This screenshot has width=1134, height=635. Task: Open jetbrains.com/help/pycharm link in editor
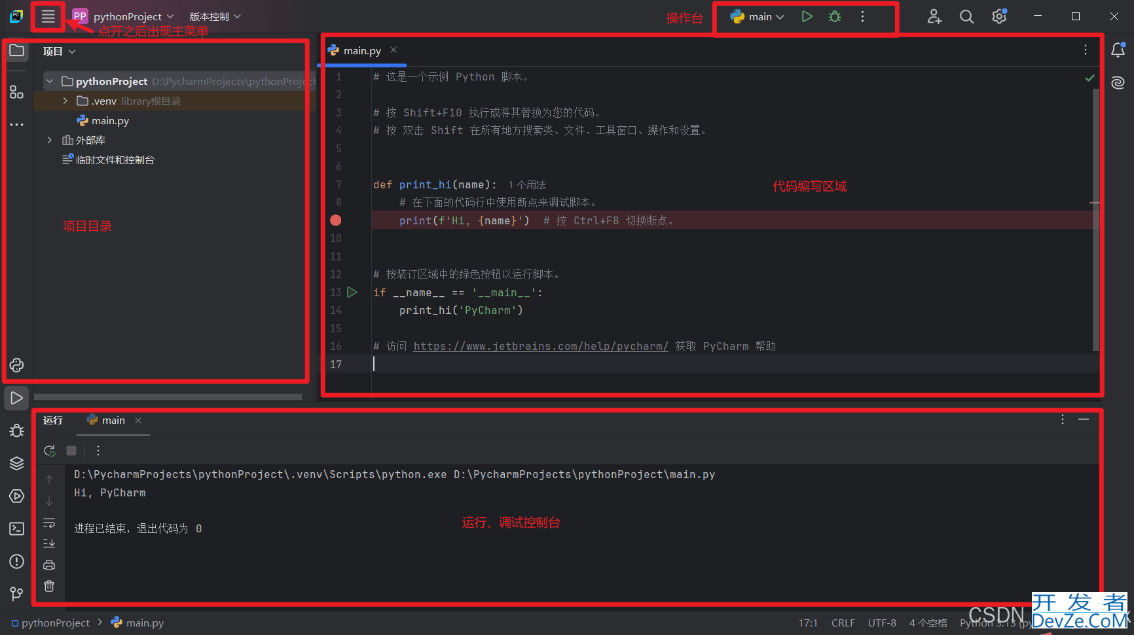tap(541, 346)
